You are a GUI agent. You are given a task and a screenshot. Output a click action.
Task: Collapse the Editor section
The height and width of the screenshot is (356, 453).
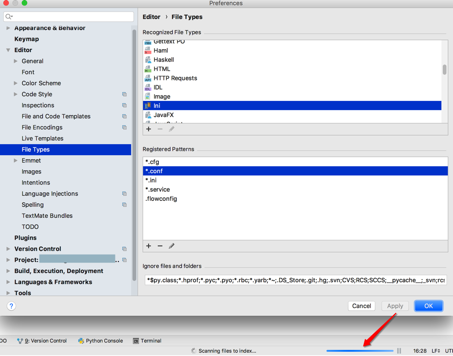coord(8,50)
